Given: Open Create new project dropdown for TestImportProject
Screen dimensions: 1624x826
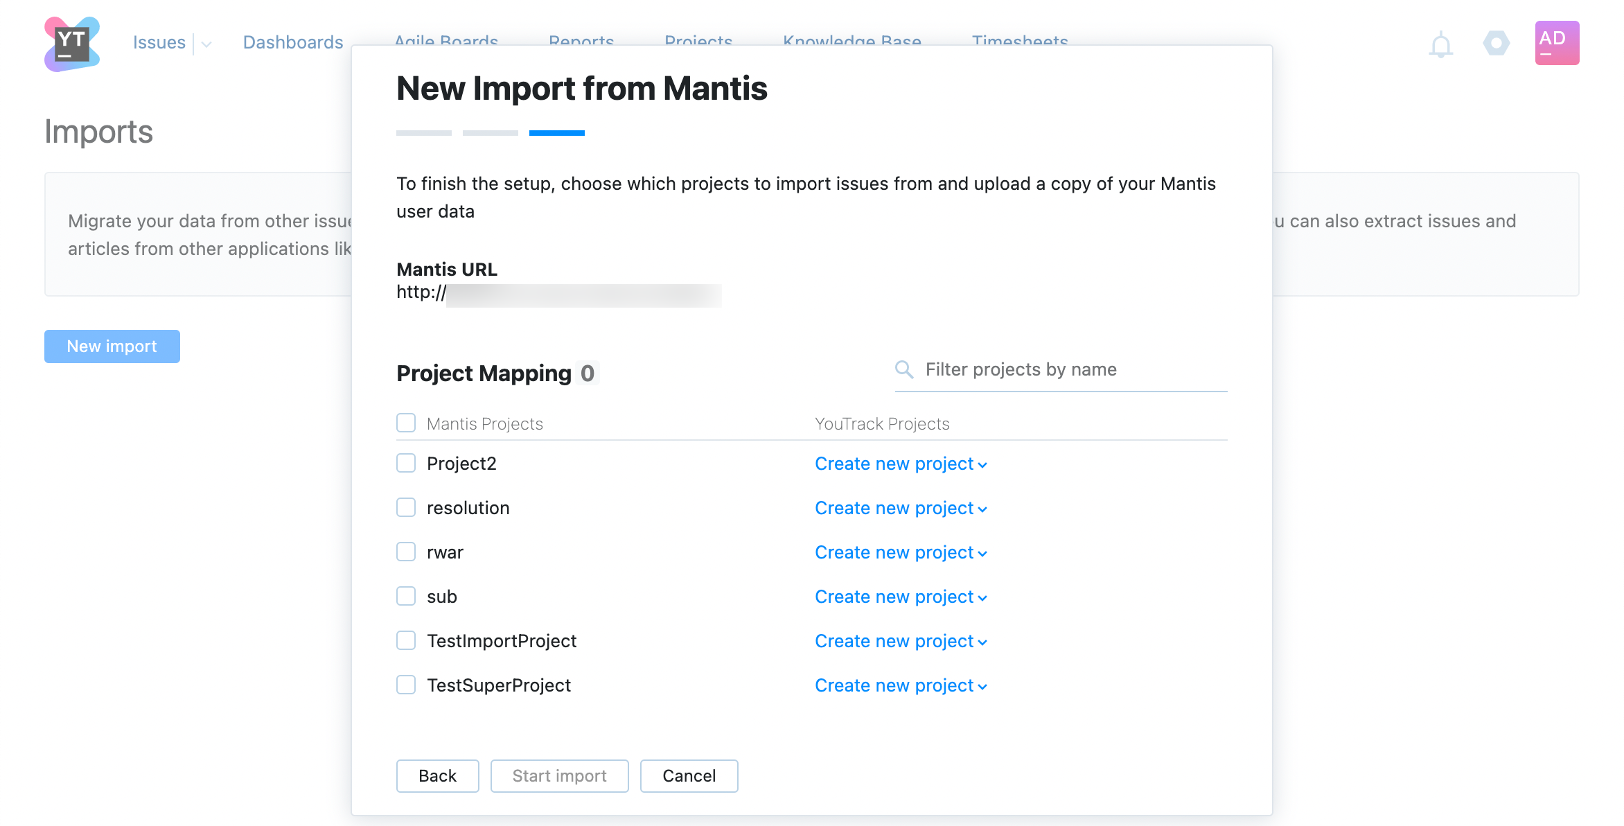Looking at the screenshot, I should click(x=901, y=641).
